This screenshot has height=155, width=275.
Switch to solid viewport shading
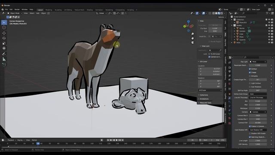point(216,13)
